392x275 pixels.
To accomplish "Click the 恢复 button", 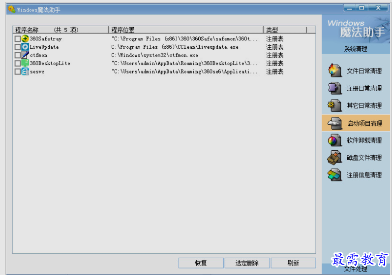I will pyautogui.click(x=201, y=263).
